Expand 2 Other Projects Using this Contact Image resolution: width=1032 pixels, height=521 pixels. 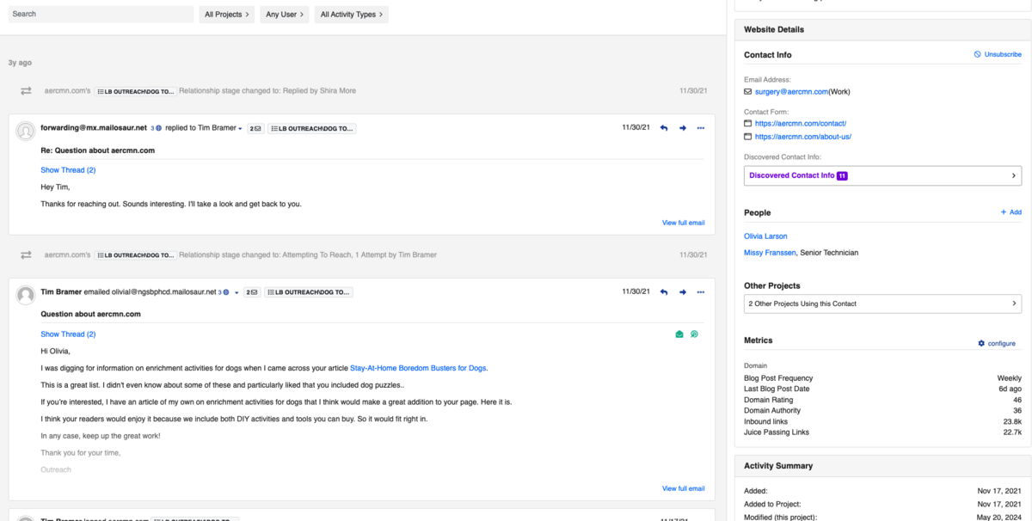(x=882, y=303)
